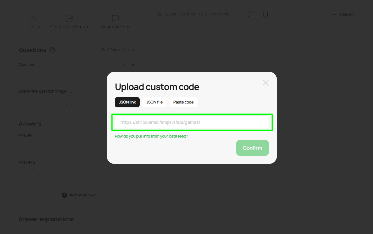This screenshot has width=373, height=234.
Task: Close the Upload custom code dialog
Action: point(266,83)
